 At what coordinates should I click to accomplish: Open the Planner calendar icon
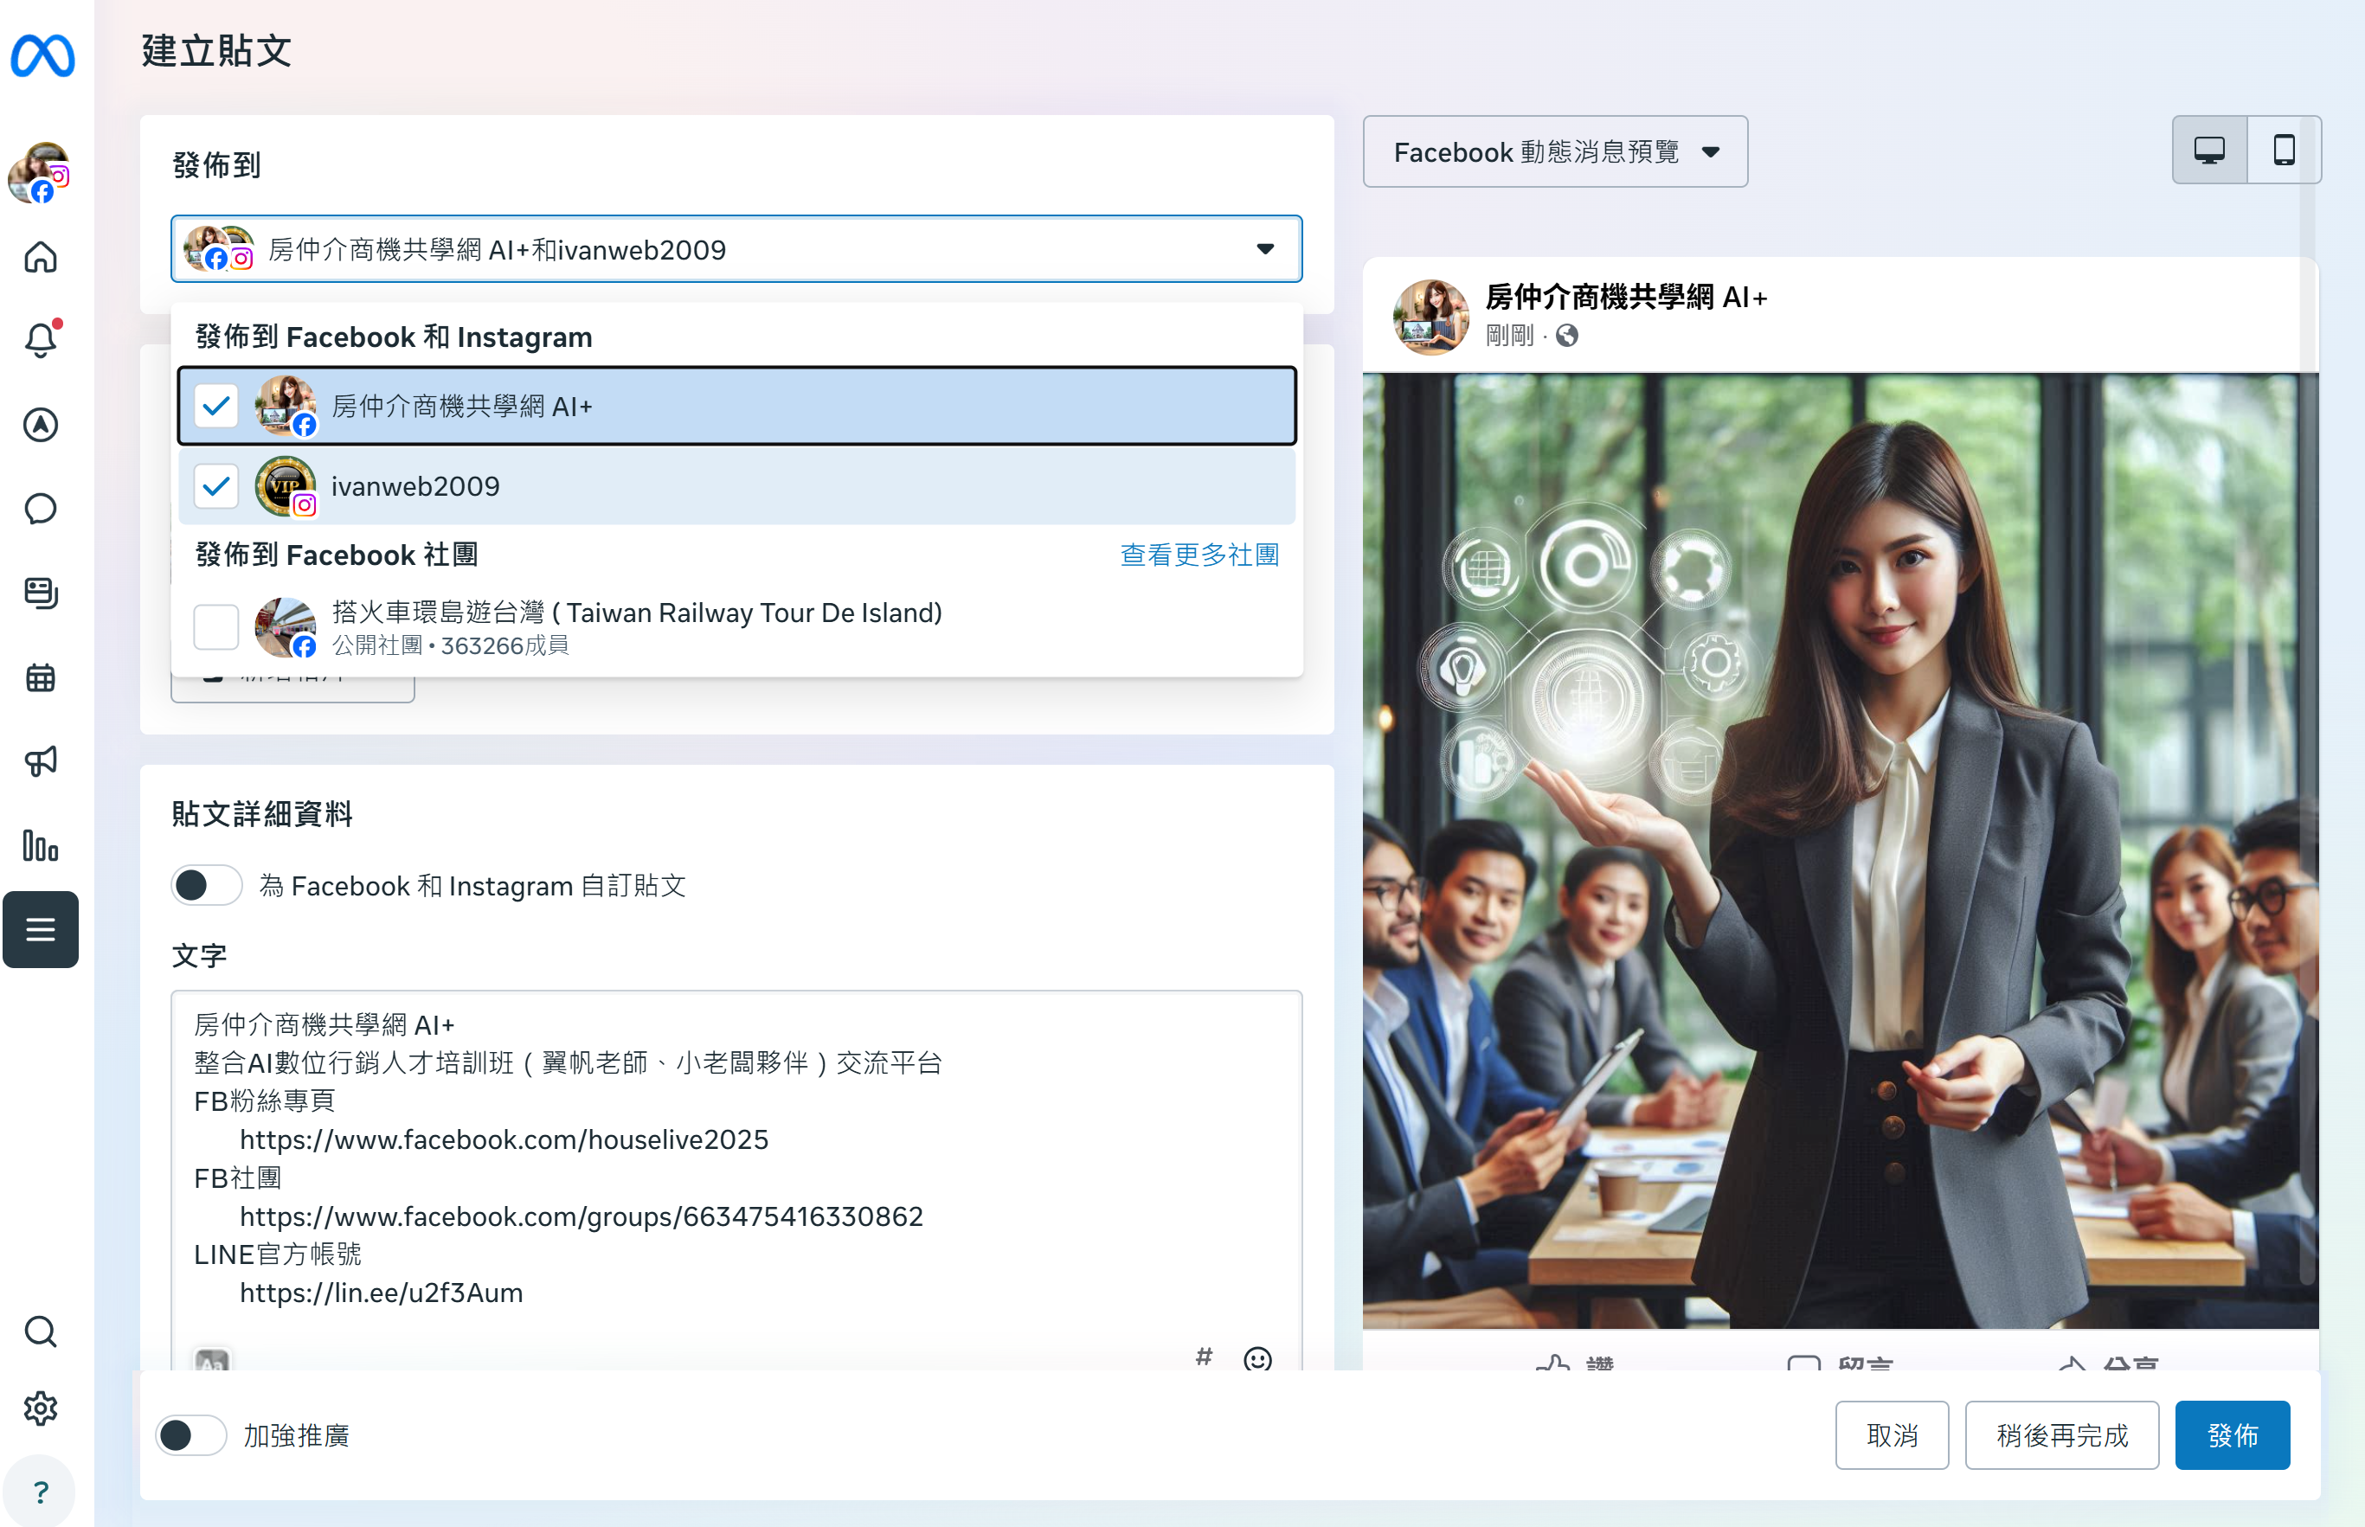click(41, 678)
